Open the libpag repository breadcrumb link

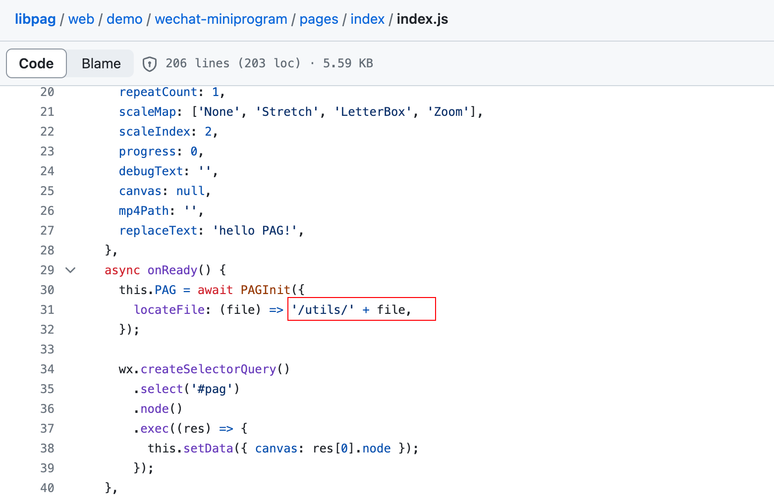(x=35, y=19)
